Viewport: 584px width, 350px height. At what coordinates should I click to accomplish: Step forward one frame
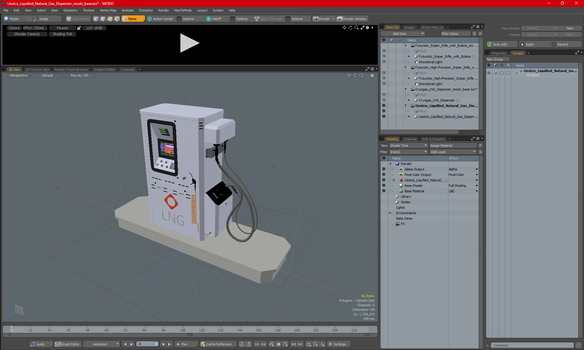click(163, 344)
